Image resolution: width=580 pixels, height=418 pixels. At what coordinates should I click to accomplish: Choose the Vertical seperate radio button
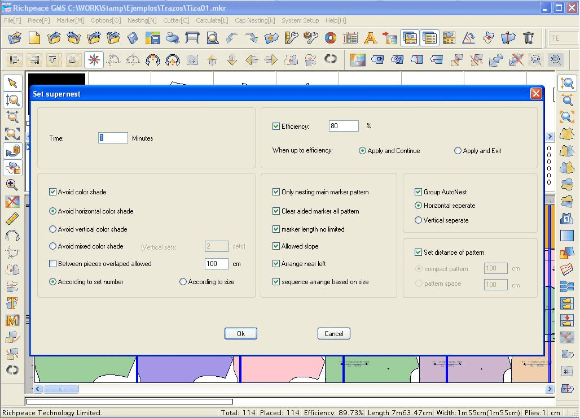[418, 220]
